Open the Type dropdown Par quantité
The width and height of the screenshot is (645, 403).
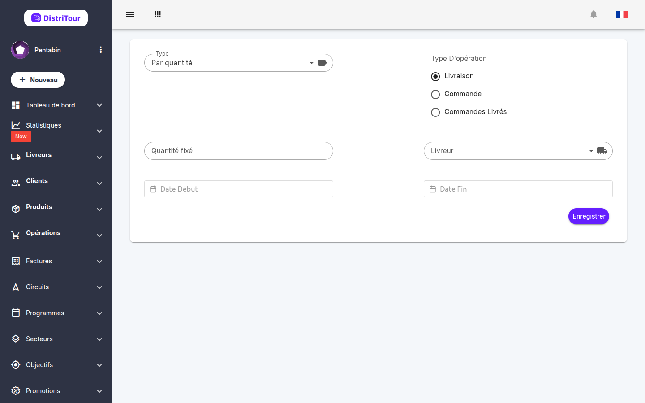(239, 63)
